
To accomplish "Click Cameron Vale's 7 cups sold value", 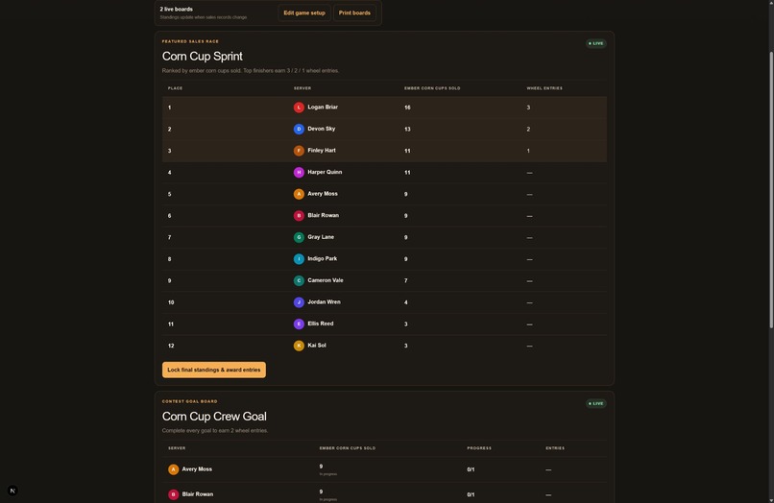I will [x=406, y=281].
